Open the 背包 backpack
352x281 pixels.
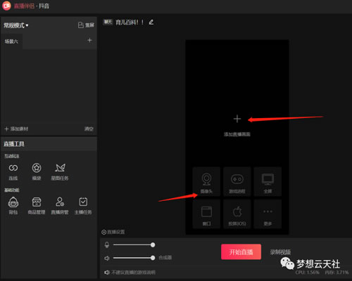coord(13,206)
